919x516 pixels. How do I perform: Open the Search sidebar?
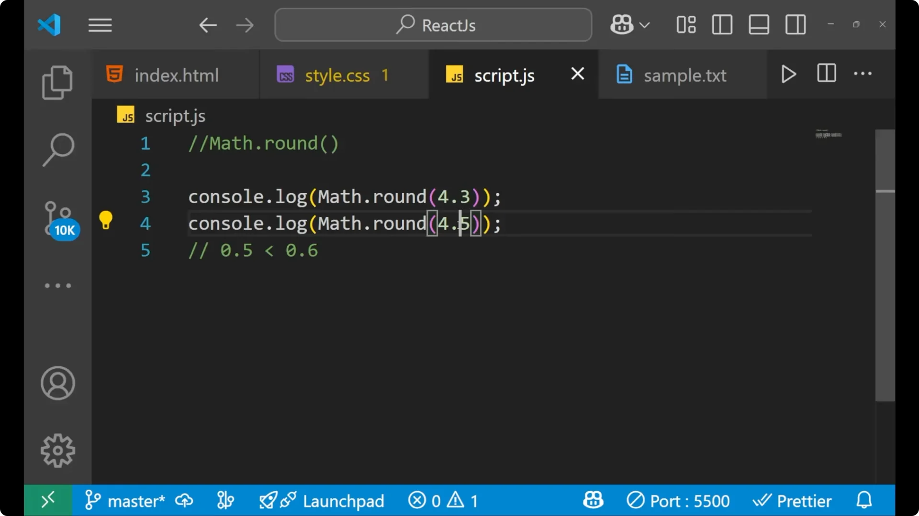coord(57,150)
